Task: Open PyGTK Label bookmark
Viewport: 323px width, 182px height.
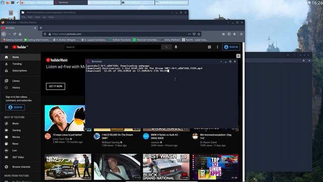Action: [x=194, y=40]
